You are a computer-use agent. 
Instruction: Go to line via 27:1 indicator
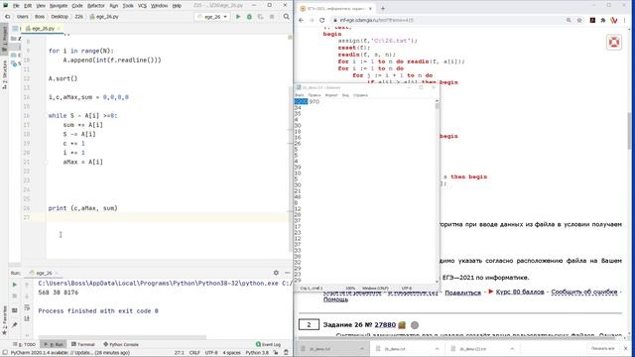180,353
